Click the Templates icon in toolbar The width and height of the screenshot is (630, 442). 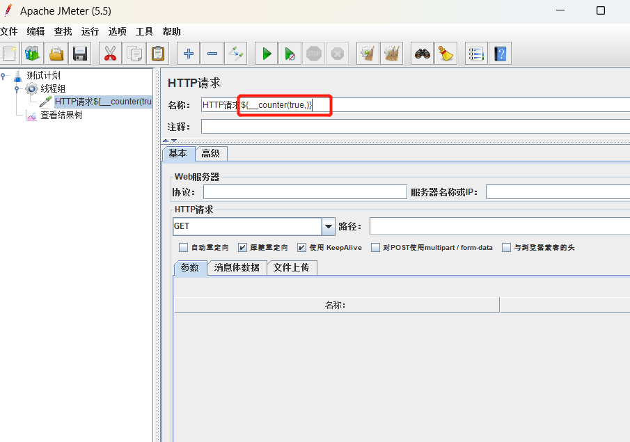click(33, 54)
